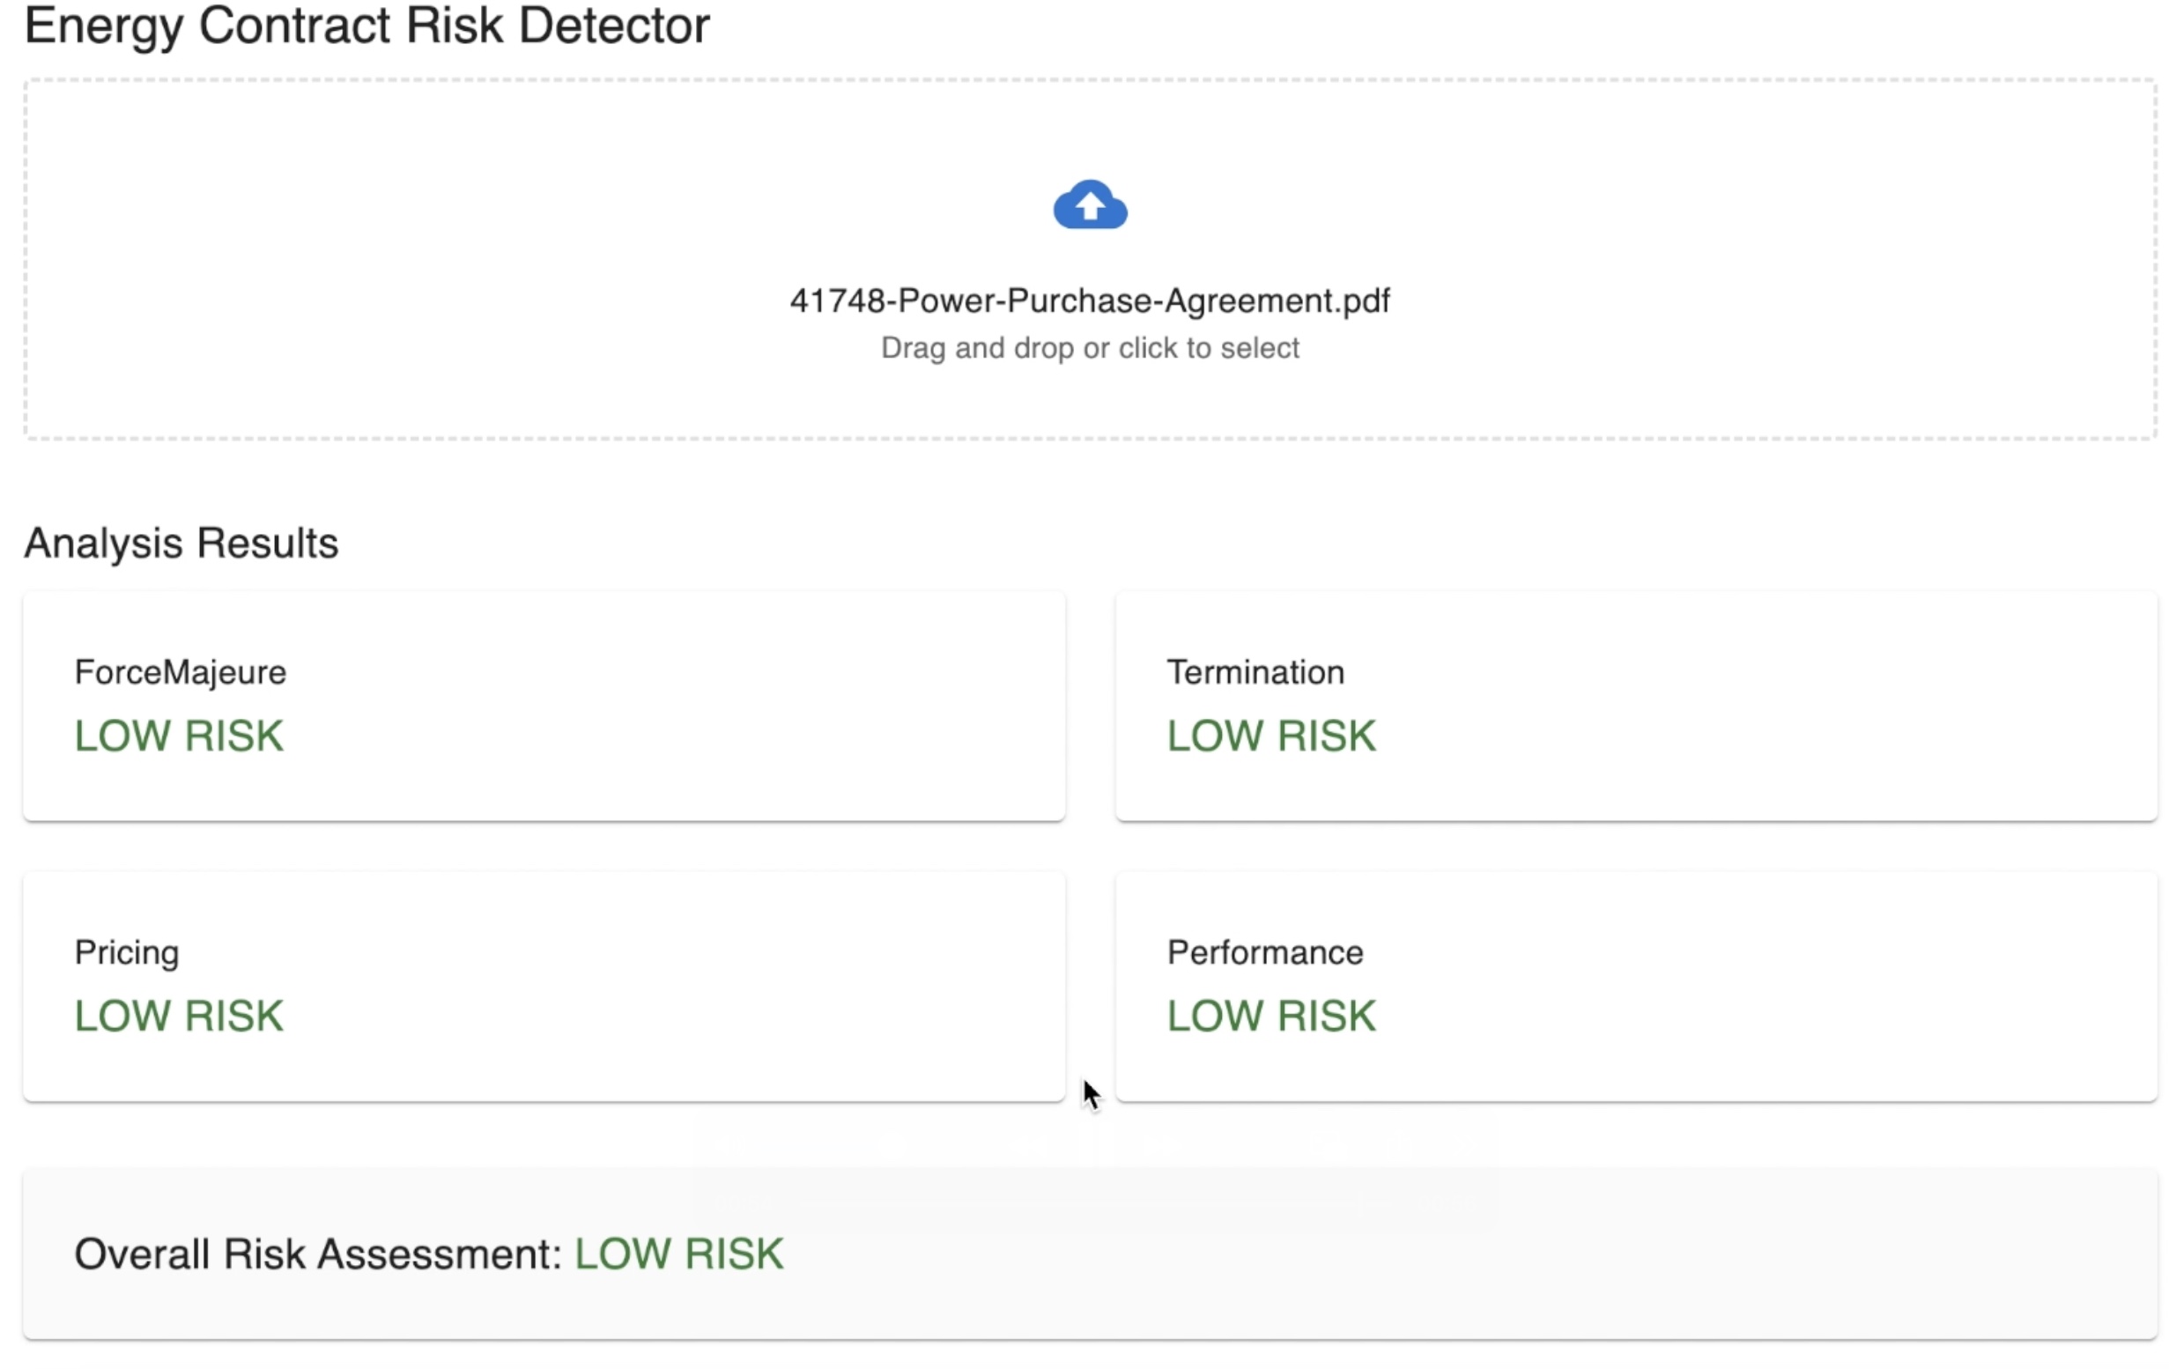
Task: Click the Performance label
Action: pyautogui.click(x=1264, y=953)
